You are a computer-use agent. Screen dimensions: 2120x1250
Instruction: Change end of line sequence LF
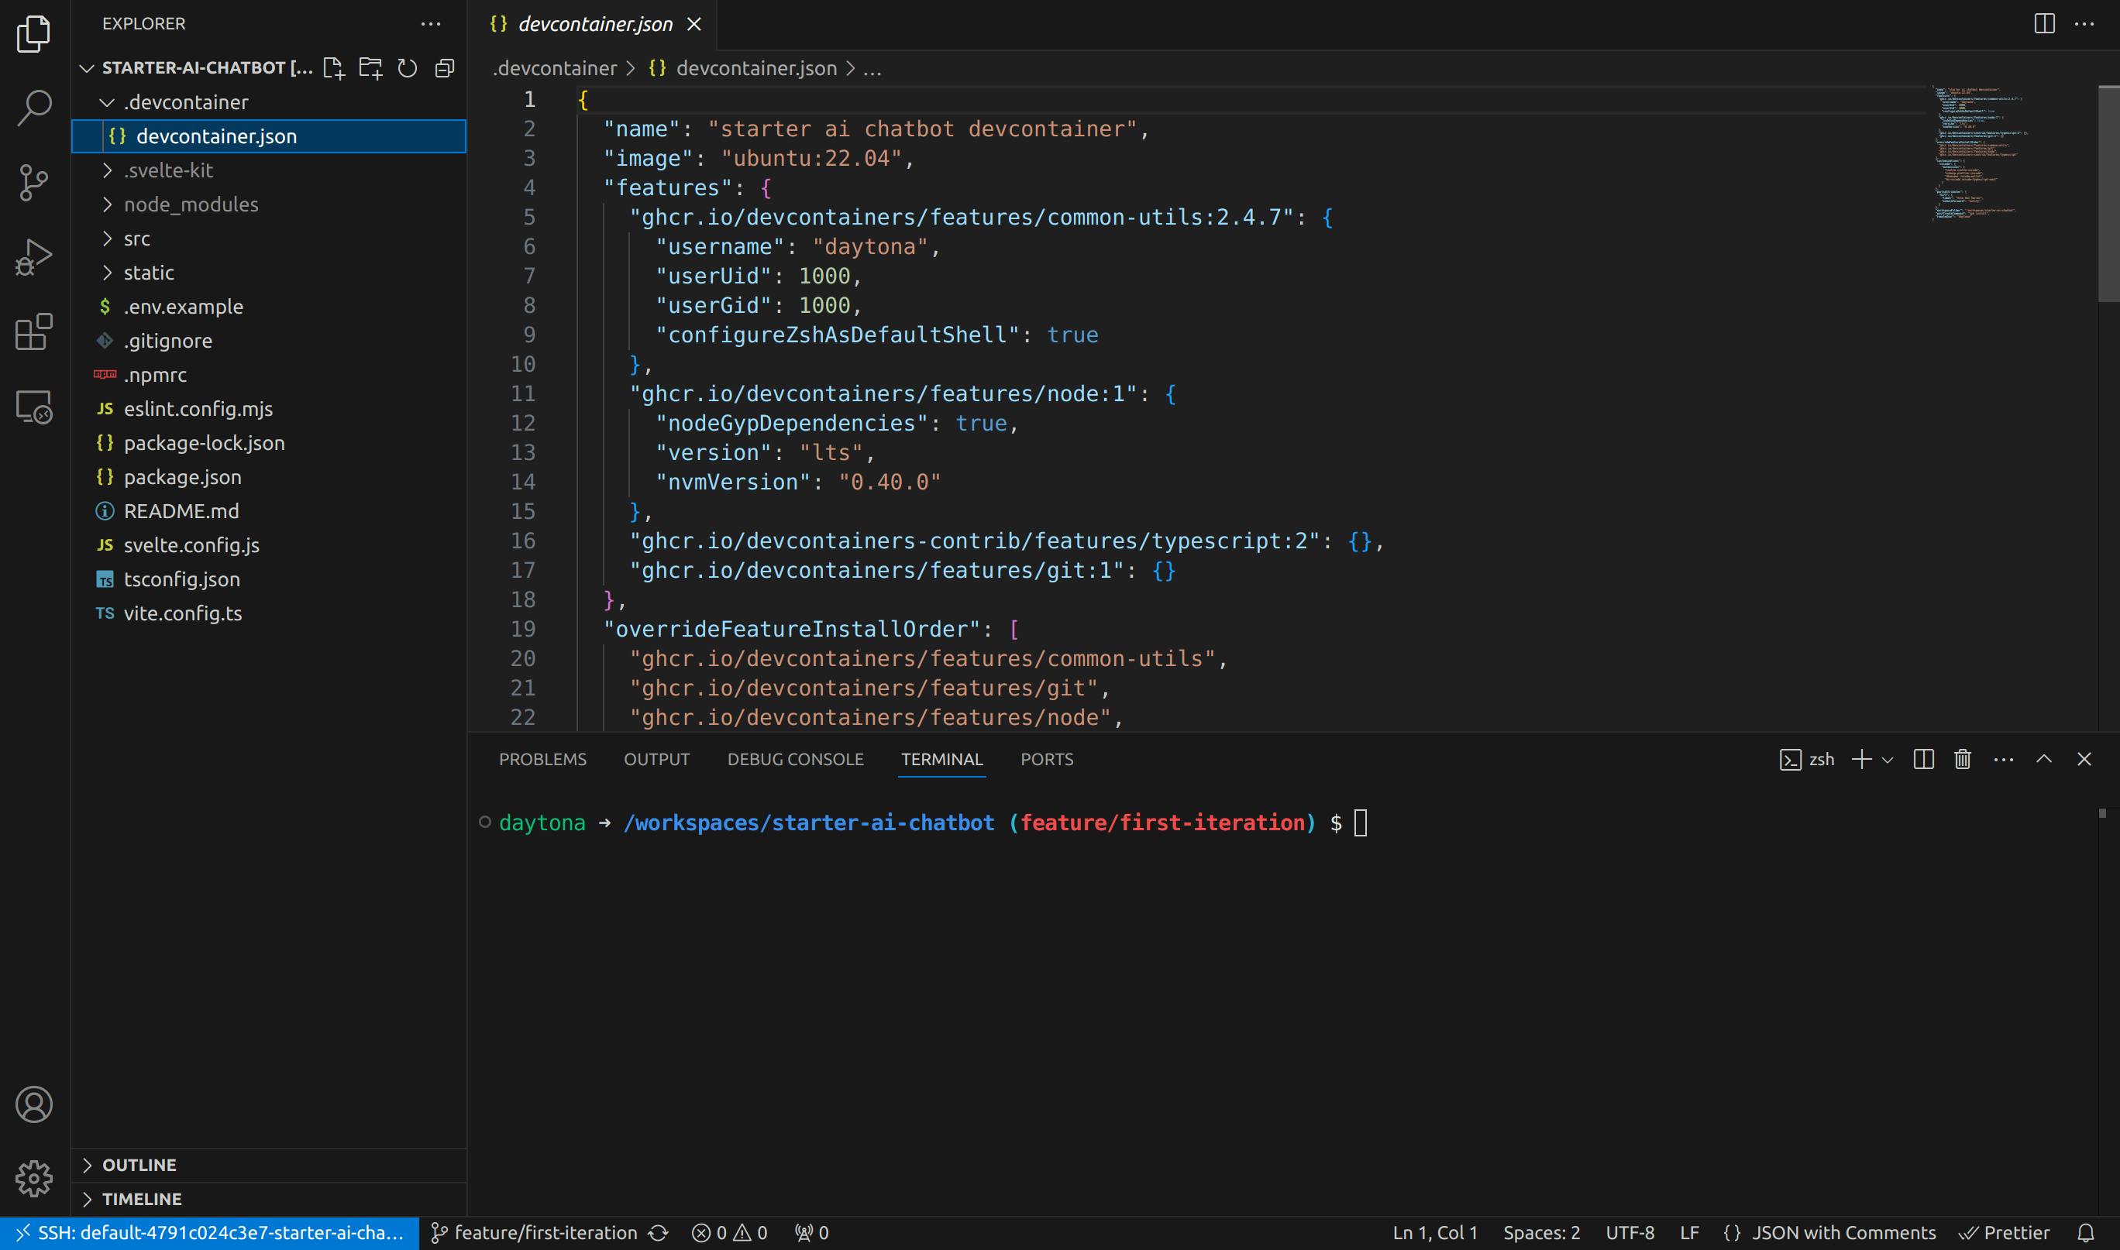(1689, 1233)
